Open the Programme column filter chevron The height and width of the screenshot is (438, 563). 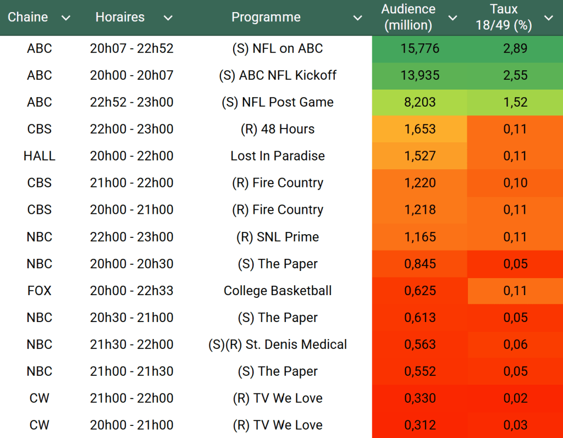tap(357, 18)
